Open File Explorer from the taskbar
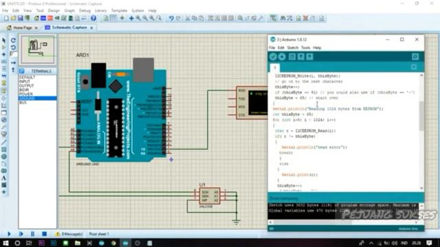The width and height of the screenshot is (440, 247). (78, 243)
